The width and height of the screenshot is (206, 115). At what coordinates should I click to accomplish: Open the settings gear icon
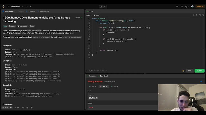click(x=182, y=7)
